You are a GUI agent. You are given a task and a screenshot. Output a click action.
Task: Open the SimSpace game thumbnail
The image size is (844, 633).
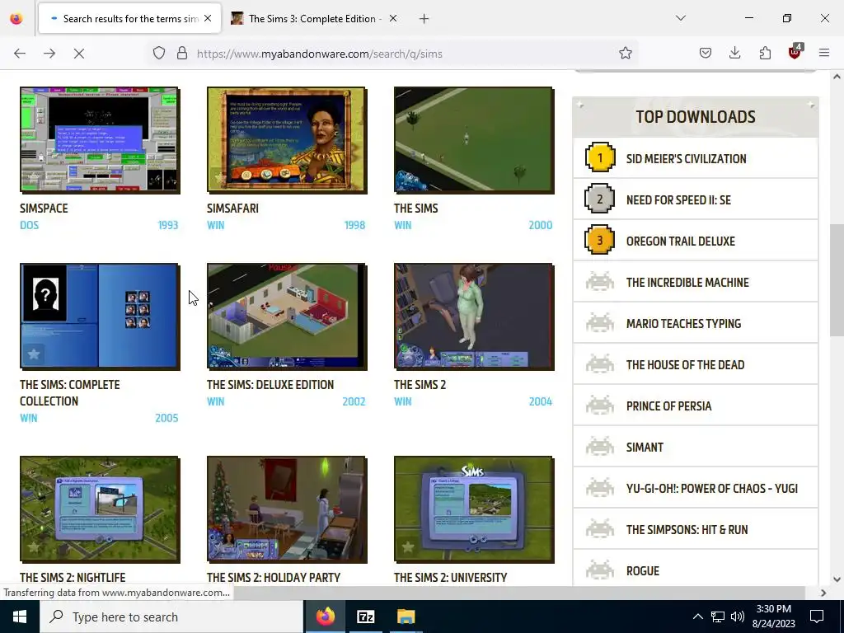(x=100, y=140)
